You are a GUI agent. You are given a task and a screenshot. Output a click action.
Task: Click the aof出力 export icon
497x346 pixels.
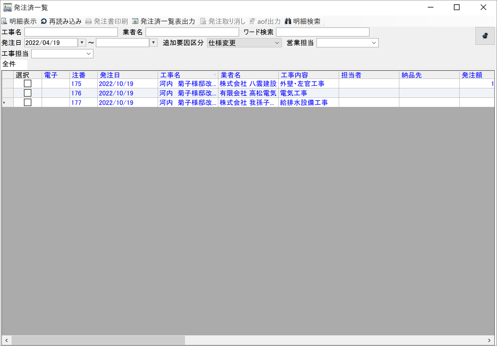coord(252,22)
